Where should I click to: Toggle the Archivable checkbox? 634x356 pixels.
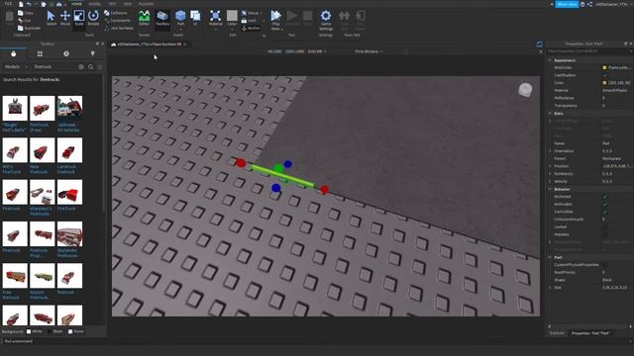click(x=605, y=205)
